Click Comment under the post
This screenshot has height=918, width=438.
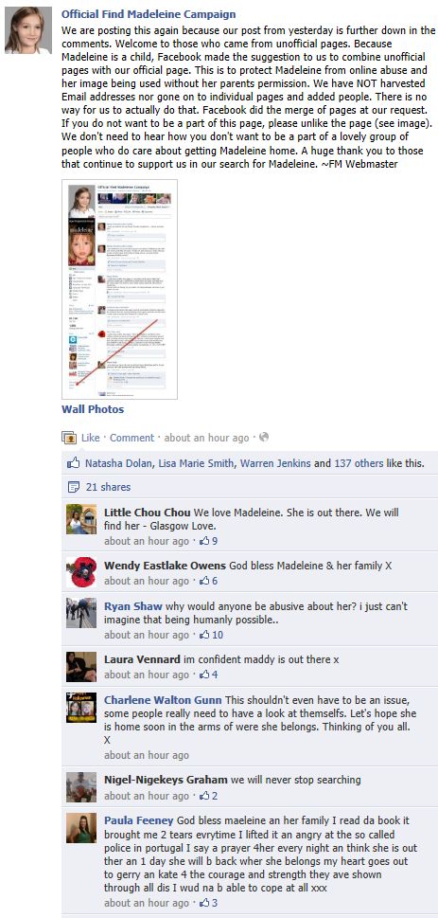(132, 438)
